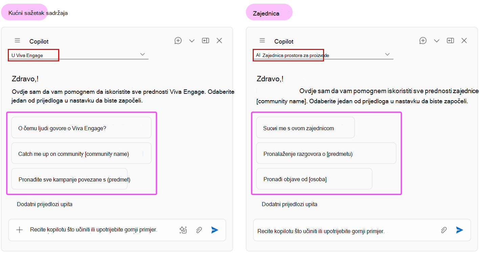This screenshot has width=479, height=253.
Task: Open the 'Zajednica prostora za proizvode' scope dropdown
Action: [x=323, y=55]
